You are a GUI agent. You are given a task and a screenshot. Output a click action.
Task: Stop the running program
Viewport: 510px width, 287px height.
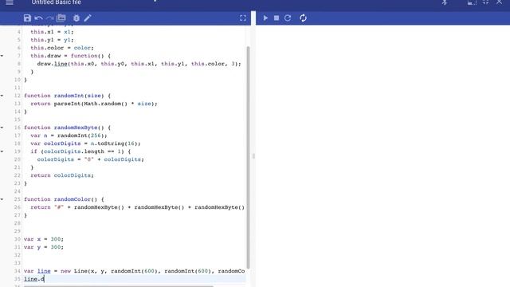point(277,18)
